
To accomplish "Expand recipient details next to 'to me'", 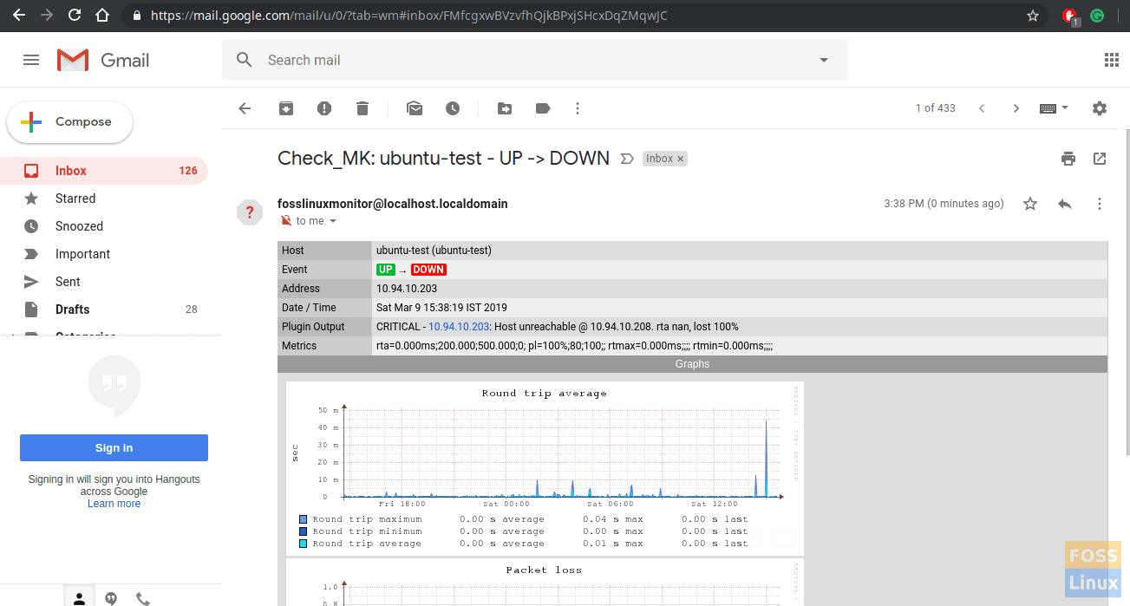I will [x=333, y=221].
